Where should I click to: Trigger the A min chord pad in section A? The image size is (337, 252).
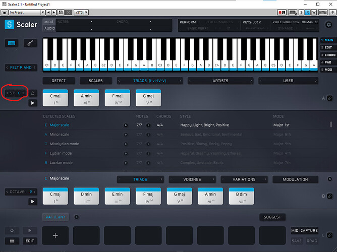86,98
